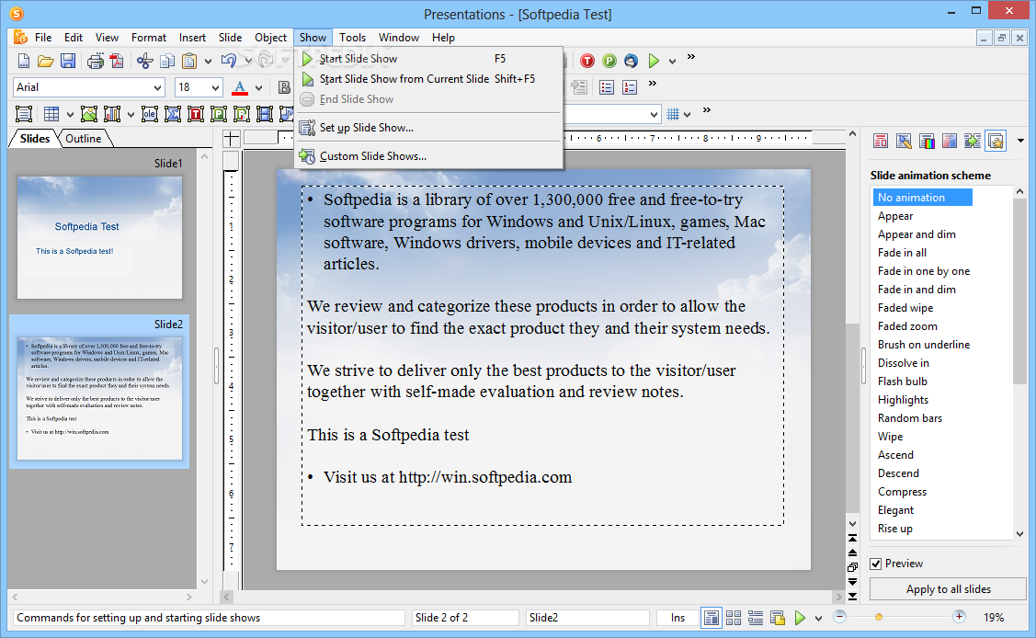Viewport: 1036px width, 638px height.
Task: Select the Slide1 thumbnail
Action: (99, 237)
